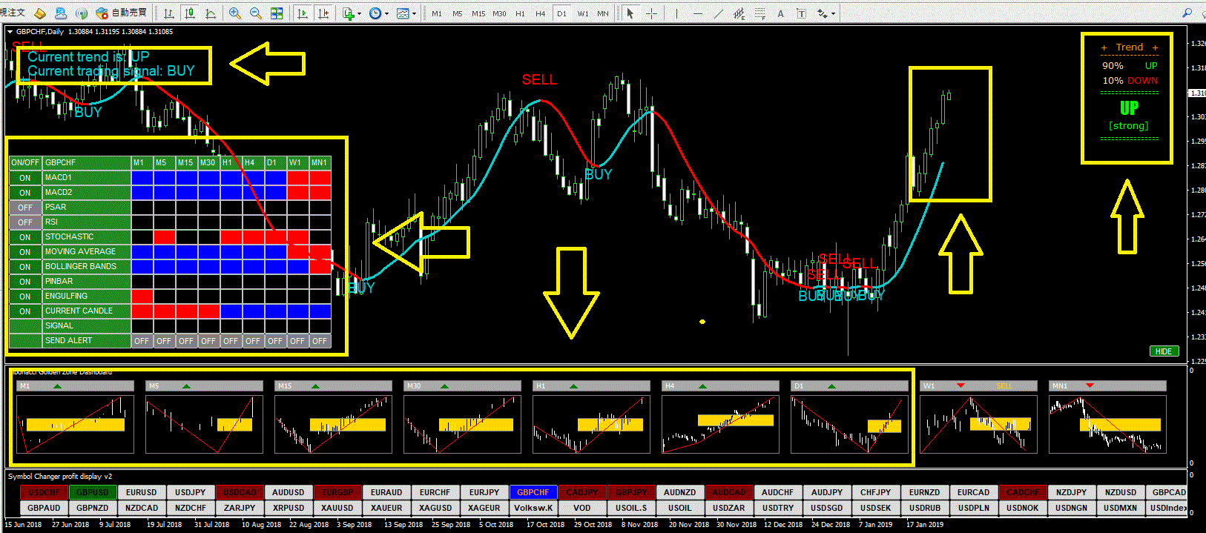Viewport: 1206px width, 533px height.
Task: Open indicators list dropdown with green plus
Action: [x=352, y=13]
